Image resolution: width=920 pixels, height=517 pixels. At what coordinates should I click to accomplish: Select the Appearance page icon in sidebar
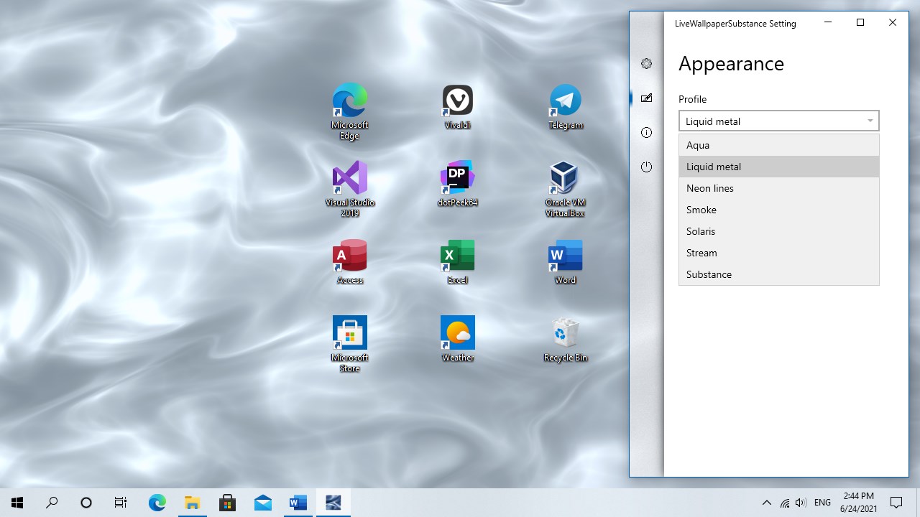pyautogui.click(x=646, y=98)
